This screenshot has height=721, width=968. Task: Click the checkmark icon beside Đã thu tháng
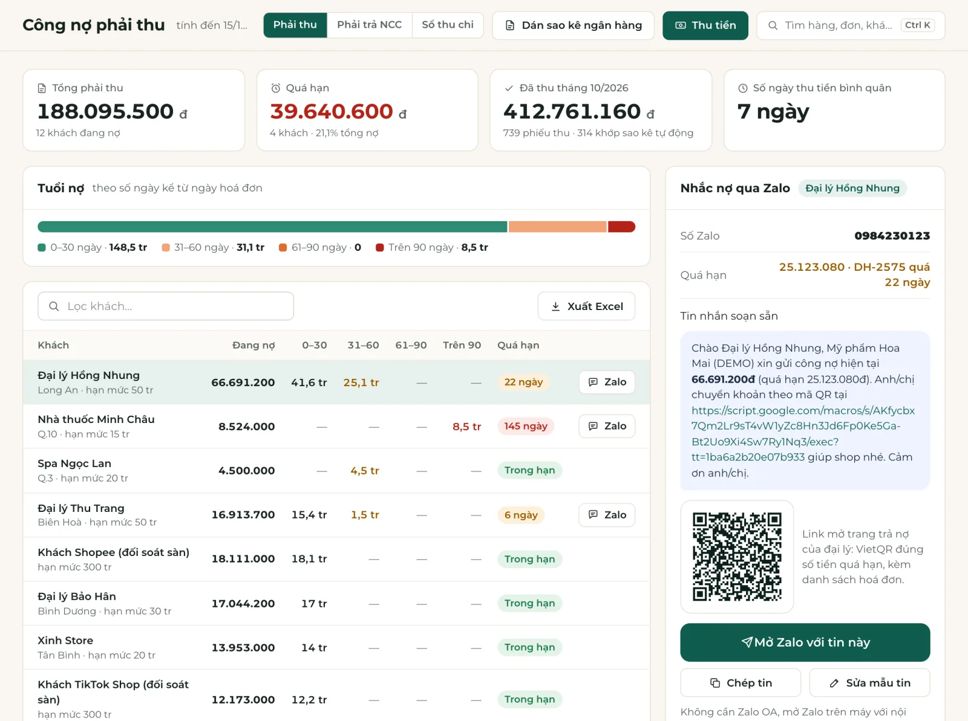pyautogui.click(x=509, y=88)
